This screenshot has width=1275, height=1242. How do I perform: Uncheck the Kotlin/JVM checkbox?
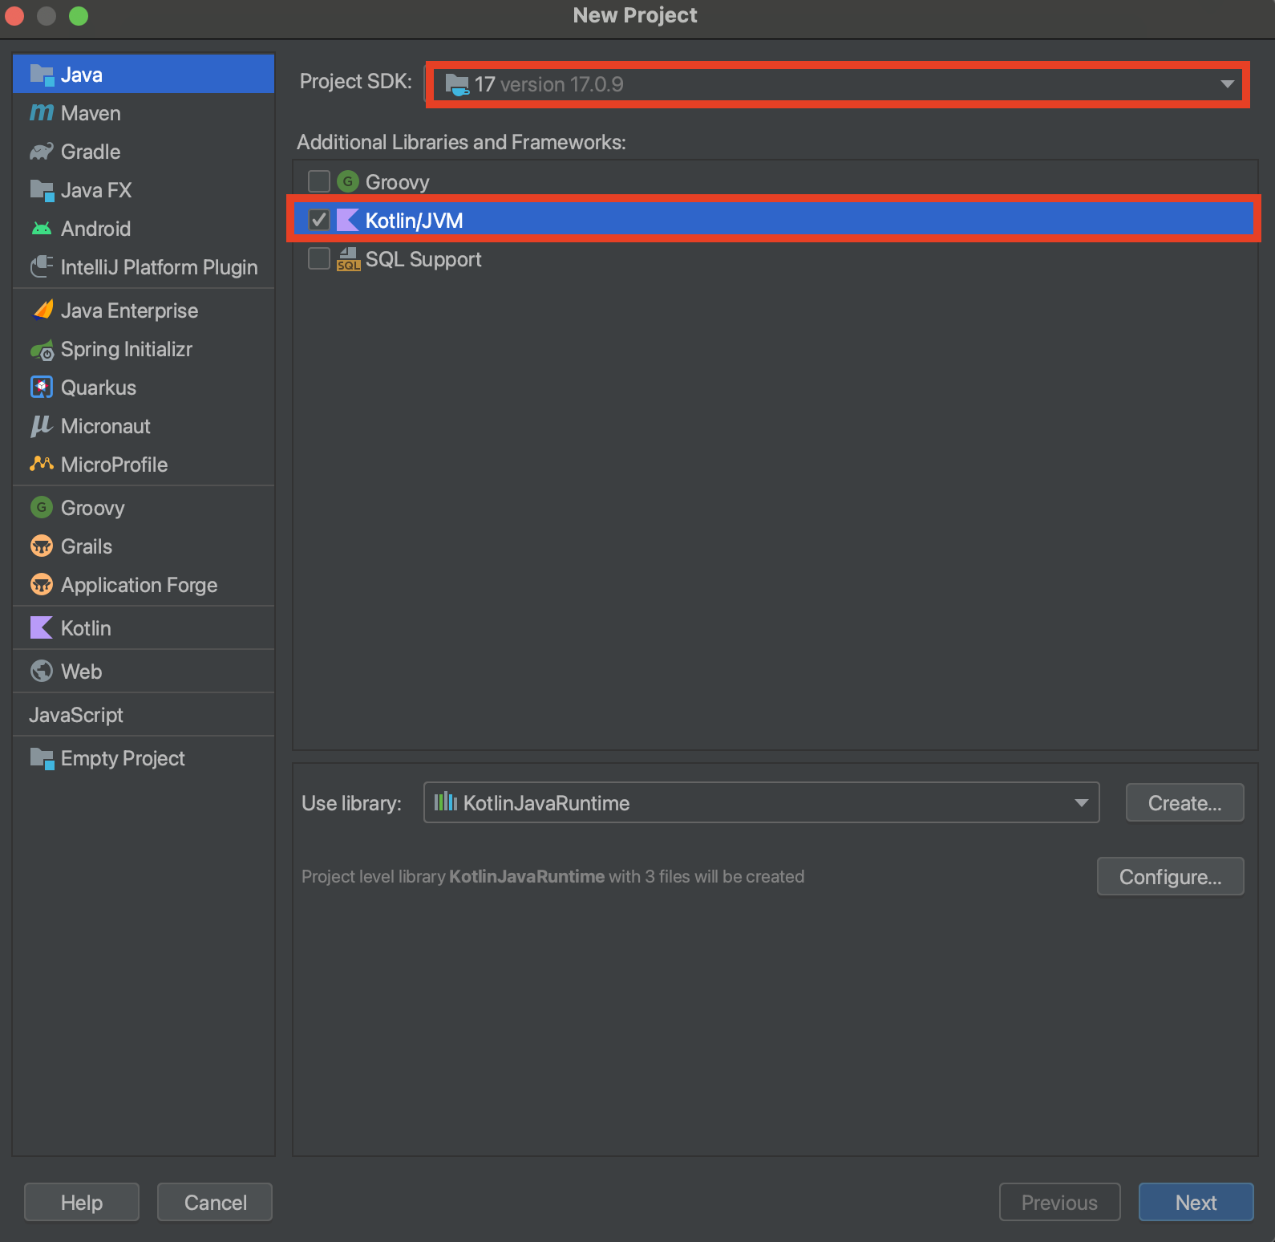tap(319, 220)
